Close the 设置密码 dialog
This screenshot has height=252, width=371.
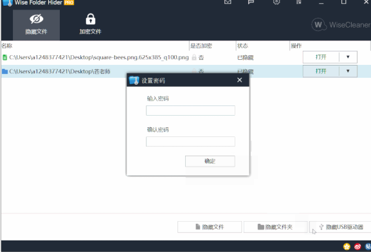click(239, 80)
